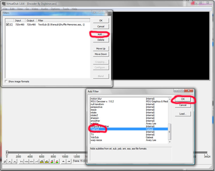Viewport: 215px width, 171px height.
Task: Click Cancel in the Filters dialog
Action: click(101, 27)
